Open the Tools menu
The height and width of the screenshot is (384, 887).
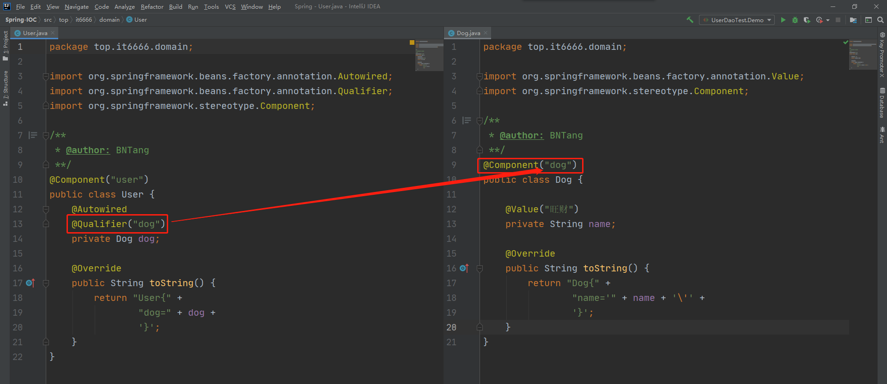pos(212,6)
